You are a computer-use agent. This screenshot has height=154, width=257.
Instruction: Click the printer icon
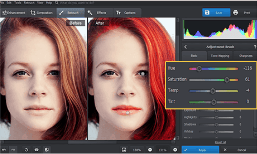pyautogui.click(x=235, y=12)
